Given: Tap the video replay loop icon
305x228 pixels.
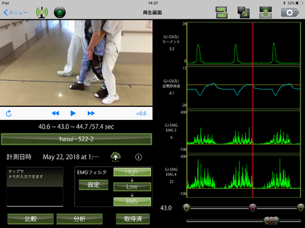Looking at the screenshot, I should (9, 114).
